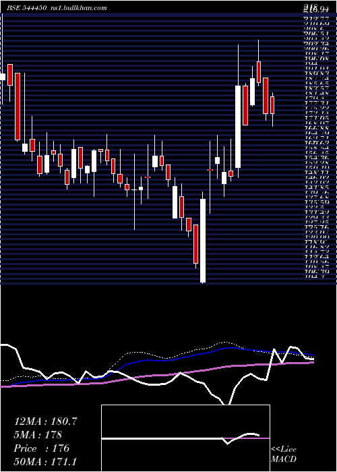Click the "<<Live MACD" label

coord(284,454)
